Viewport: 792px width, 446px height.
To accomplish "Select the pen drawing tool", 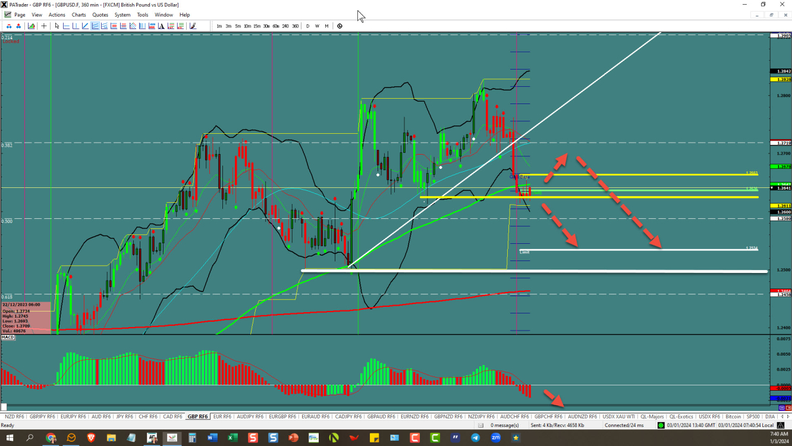I will click(x=193, y=26).
